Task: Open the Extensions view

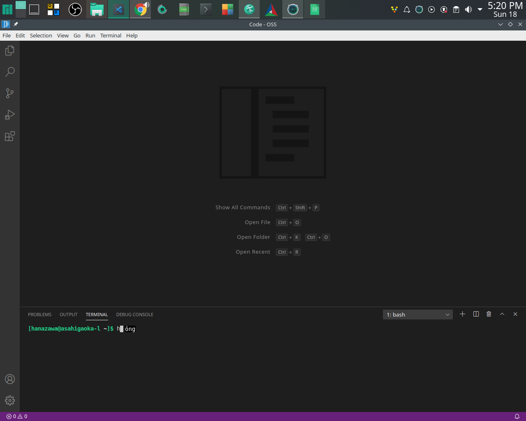Action: point(10,136)
